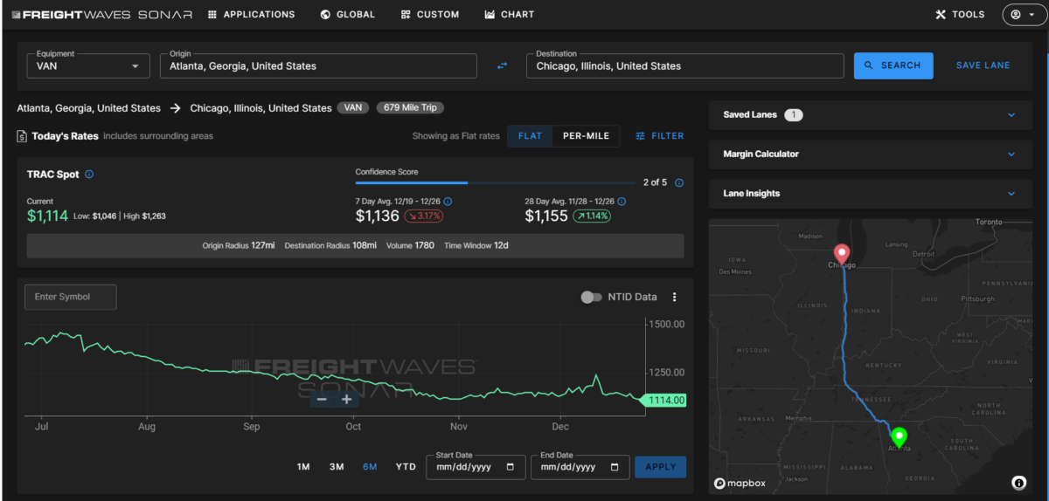Select 3M chart range
This screenshot has height=501, width=1049.
[x=337, y=467]
